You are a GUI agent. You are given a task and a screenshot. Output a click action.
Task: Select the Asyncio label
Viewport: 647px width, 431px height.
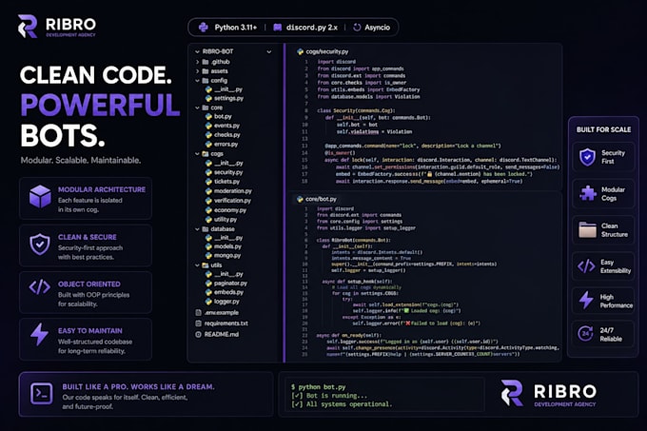(377, 28)
